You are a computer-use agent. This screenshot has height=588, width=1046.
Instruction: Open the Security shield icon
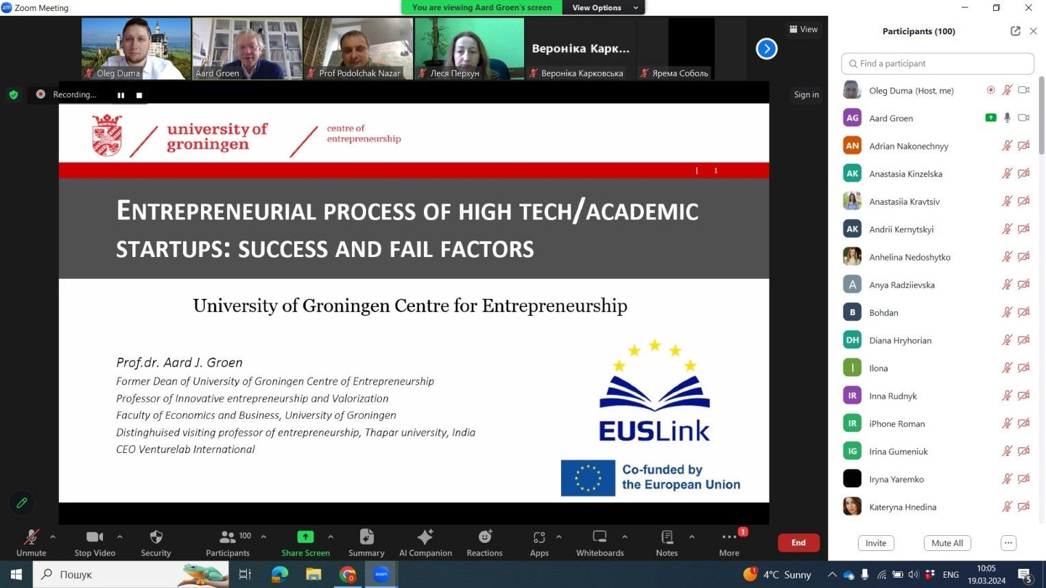click(x=156, y=537)
